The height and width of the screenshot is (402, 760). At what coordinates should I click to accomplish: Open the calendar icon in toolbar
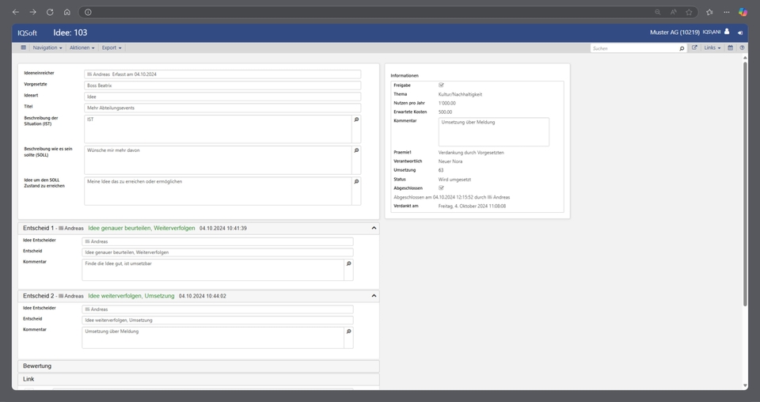(x=730, y=48)
